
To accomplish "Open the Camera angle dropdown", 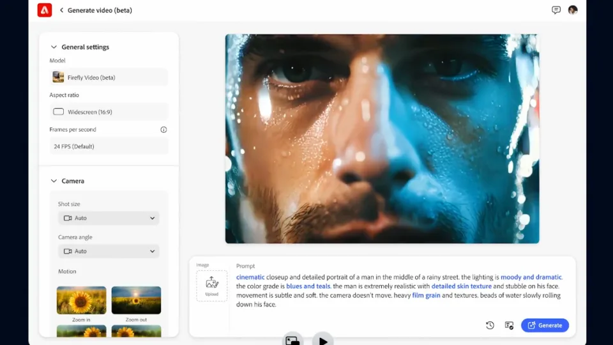I will coord(109,251).
